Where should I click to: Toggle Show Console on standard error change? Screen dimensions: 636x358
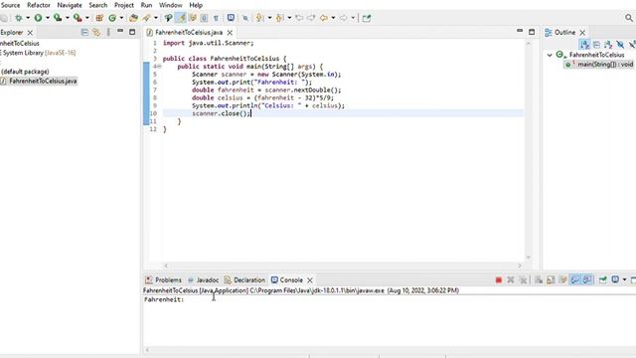[587, 280]
